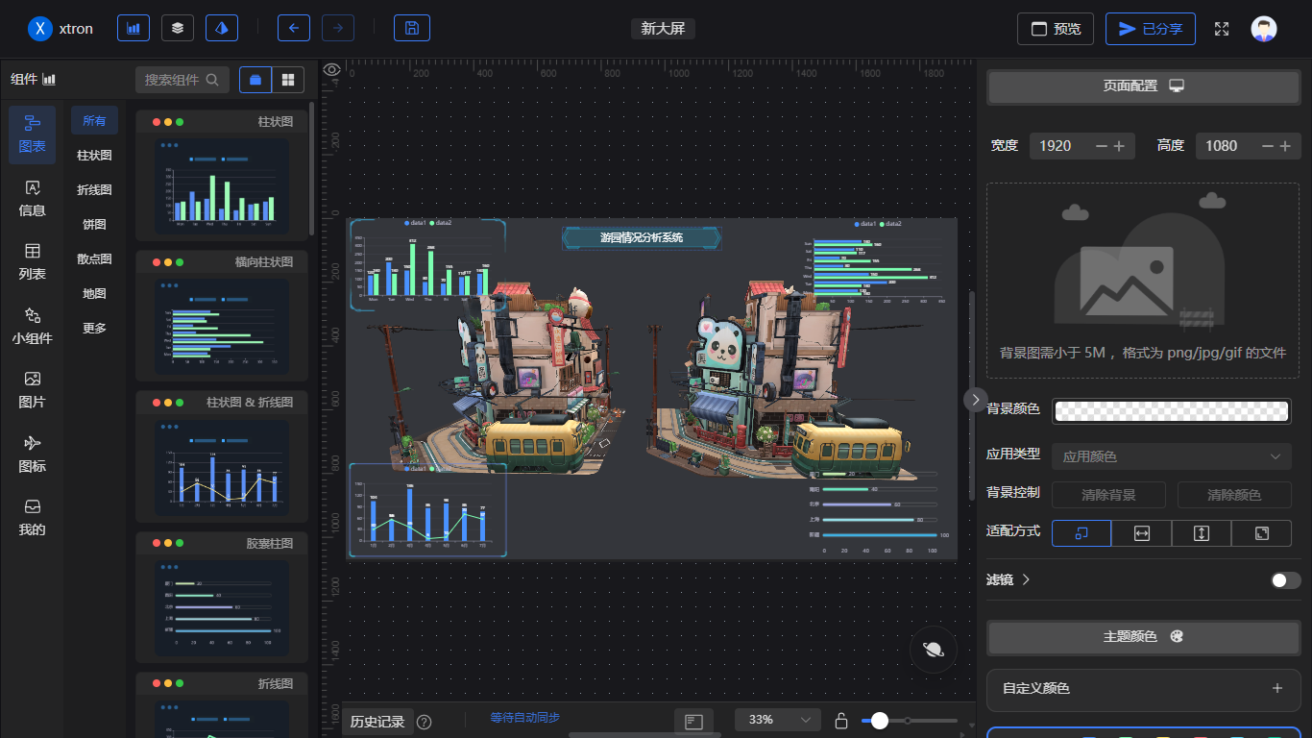Screen dimensions: 1312x738
Task: Open the 图片 images category
Action: click(x=33, y=390)
